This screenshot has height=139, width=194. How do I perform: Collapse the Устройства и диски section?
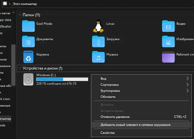[20, 68]
